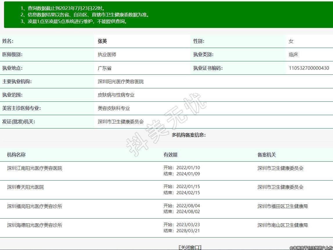The width and height of the screenshot is (333, 250).
Task: Click the 执业医师 physician level value
Action: pos(107,55)
